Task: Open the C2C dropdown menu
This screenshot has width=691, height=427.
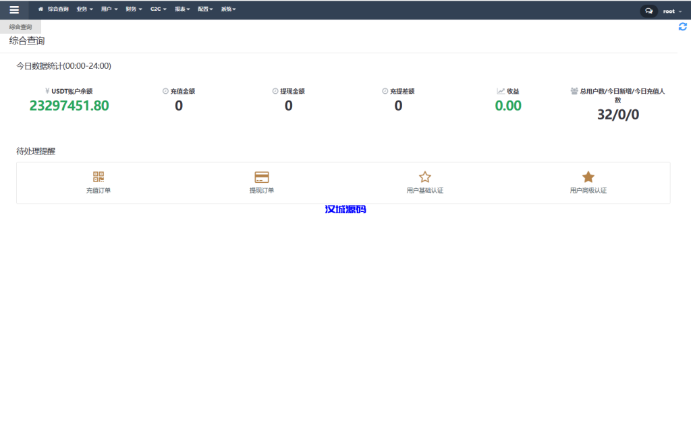Action: click(x=158, y=10)
